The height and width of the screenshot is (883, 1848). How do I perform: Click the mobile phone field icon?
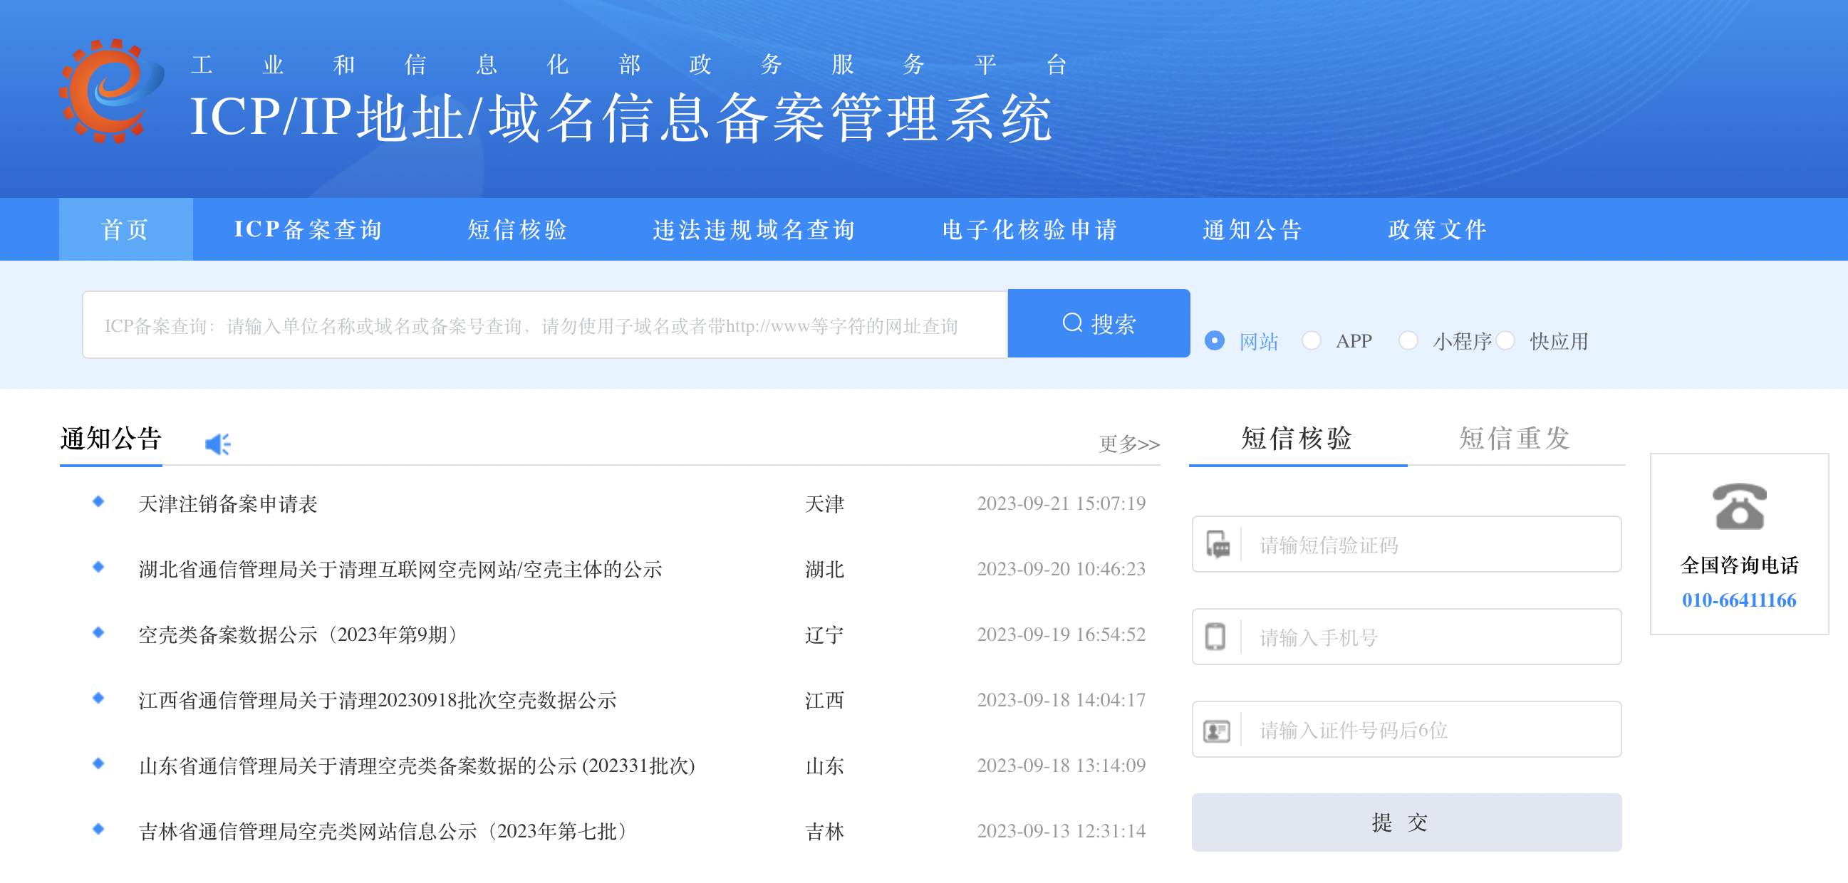[1215, 637]
